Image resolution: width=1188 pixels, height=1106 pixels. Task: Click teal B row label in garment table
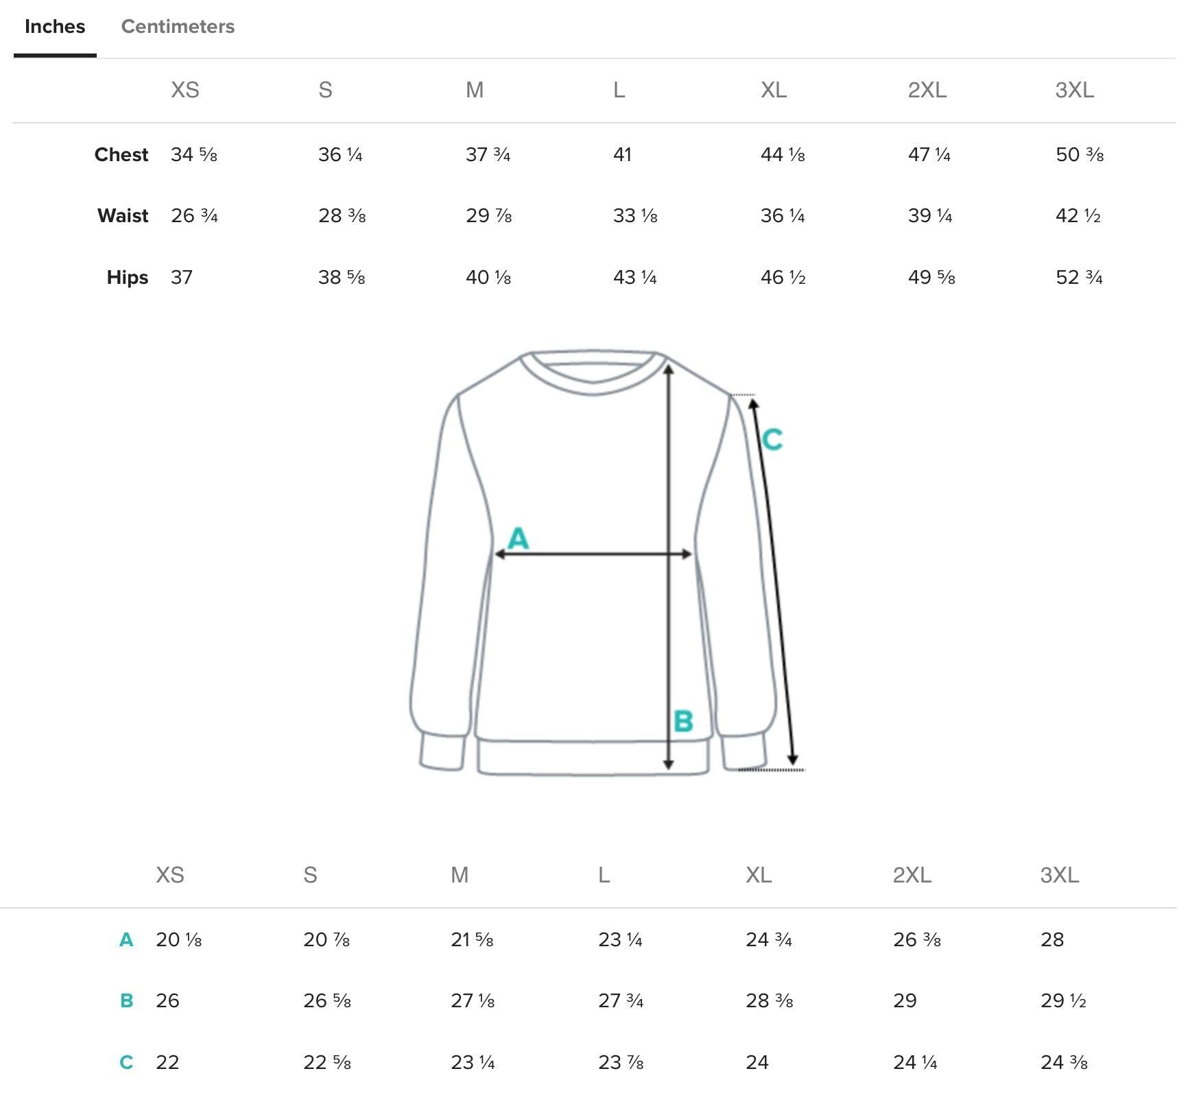pos(126,1001)
